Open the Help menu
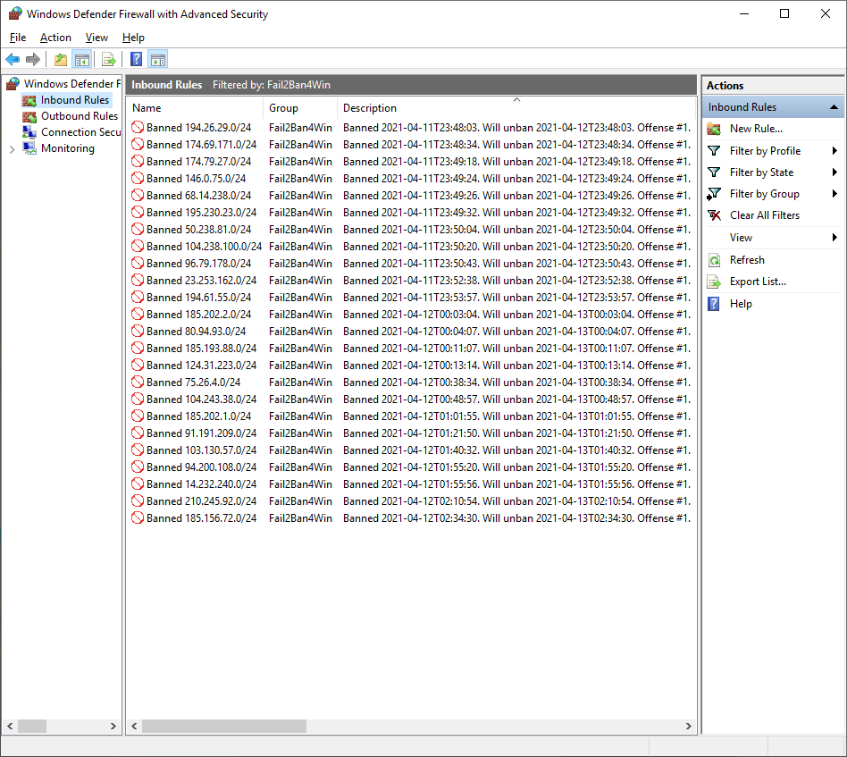This screenshot has width=847, height=757. point(133,38)
